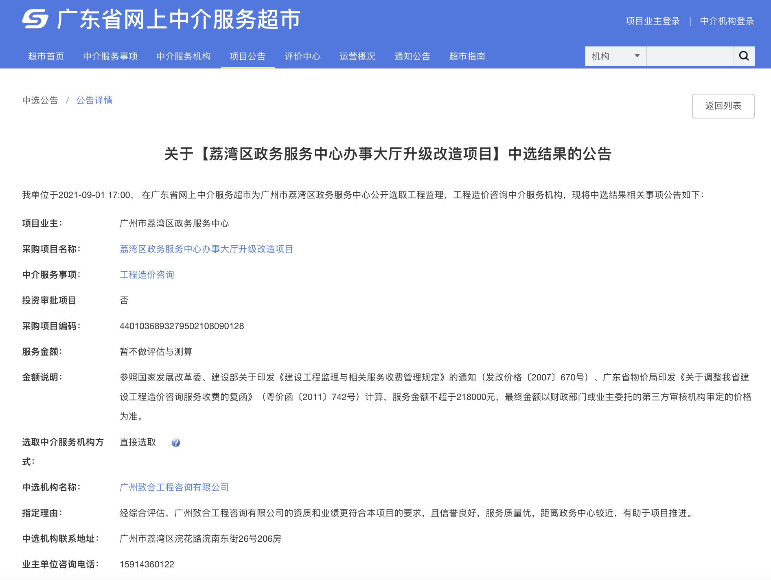Select the 超市首页 navigation item

click(46, 56)
